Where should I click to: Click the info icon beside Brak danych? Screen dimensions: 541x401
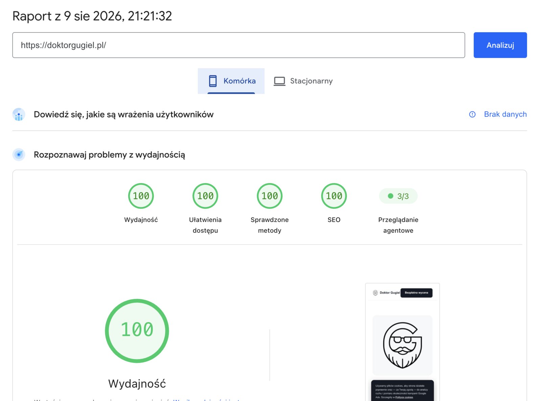coord(472,114)
